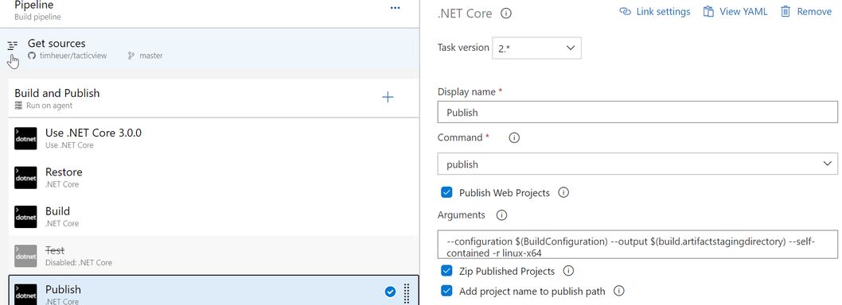Expand the Command dropdown showing publish
Image resolution: width=842 pixels, height=305 pixels.
pos(637,164)
